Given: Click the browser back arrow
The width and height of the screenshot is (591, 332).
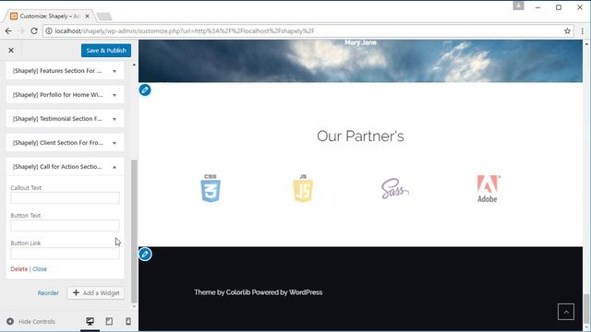Looking at the screenshot, I should [x=8, y=30].
